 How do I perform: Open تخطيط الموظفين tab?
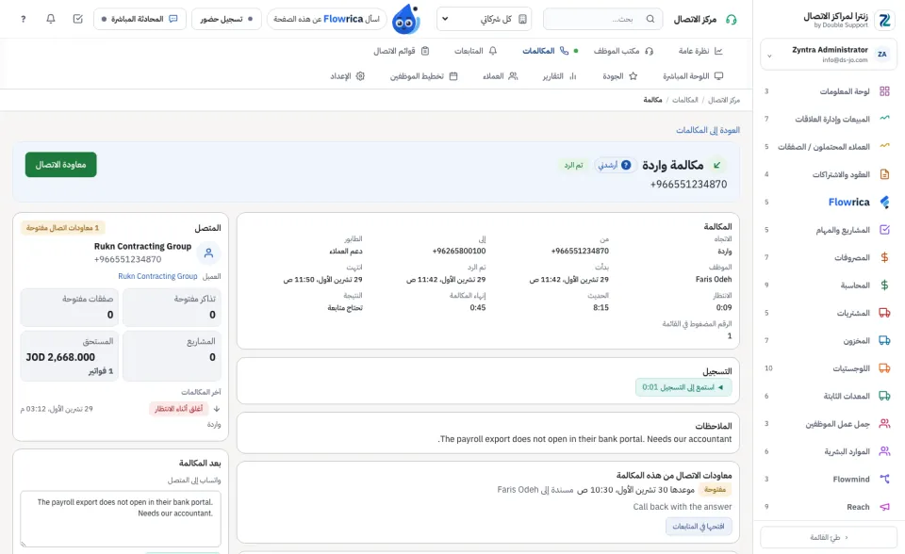[x=423, y=76]
